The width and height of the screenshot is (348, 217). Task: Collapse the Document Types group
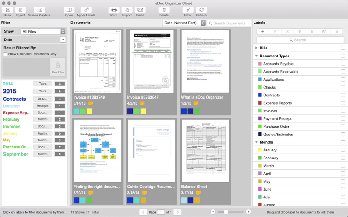click(256, 56)
